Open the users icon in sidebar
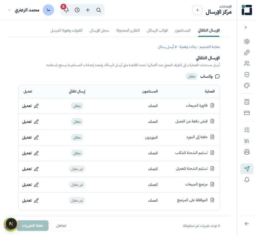Screen dimensions: 257x235 point(247,64)
